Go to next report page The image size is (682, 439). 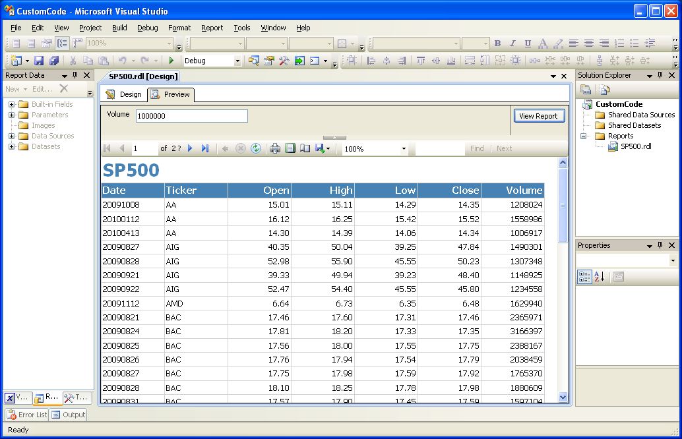point(191,149)
